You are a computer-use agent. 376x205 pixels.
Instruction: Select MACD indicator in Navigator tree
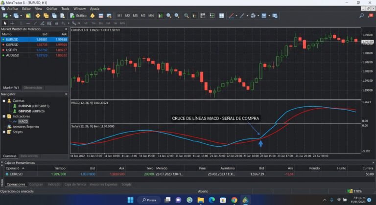pos(23,121)
